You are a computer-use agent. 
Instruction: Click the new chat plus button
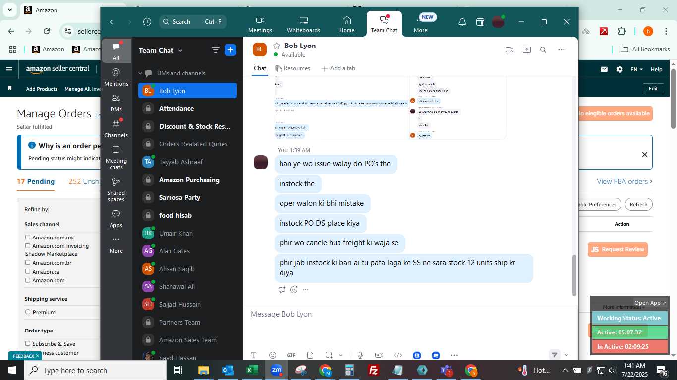coord(230,50)
